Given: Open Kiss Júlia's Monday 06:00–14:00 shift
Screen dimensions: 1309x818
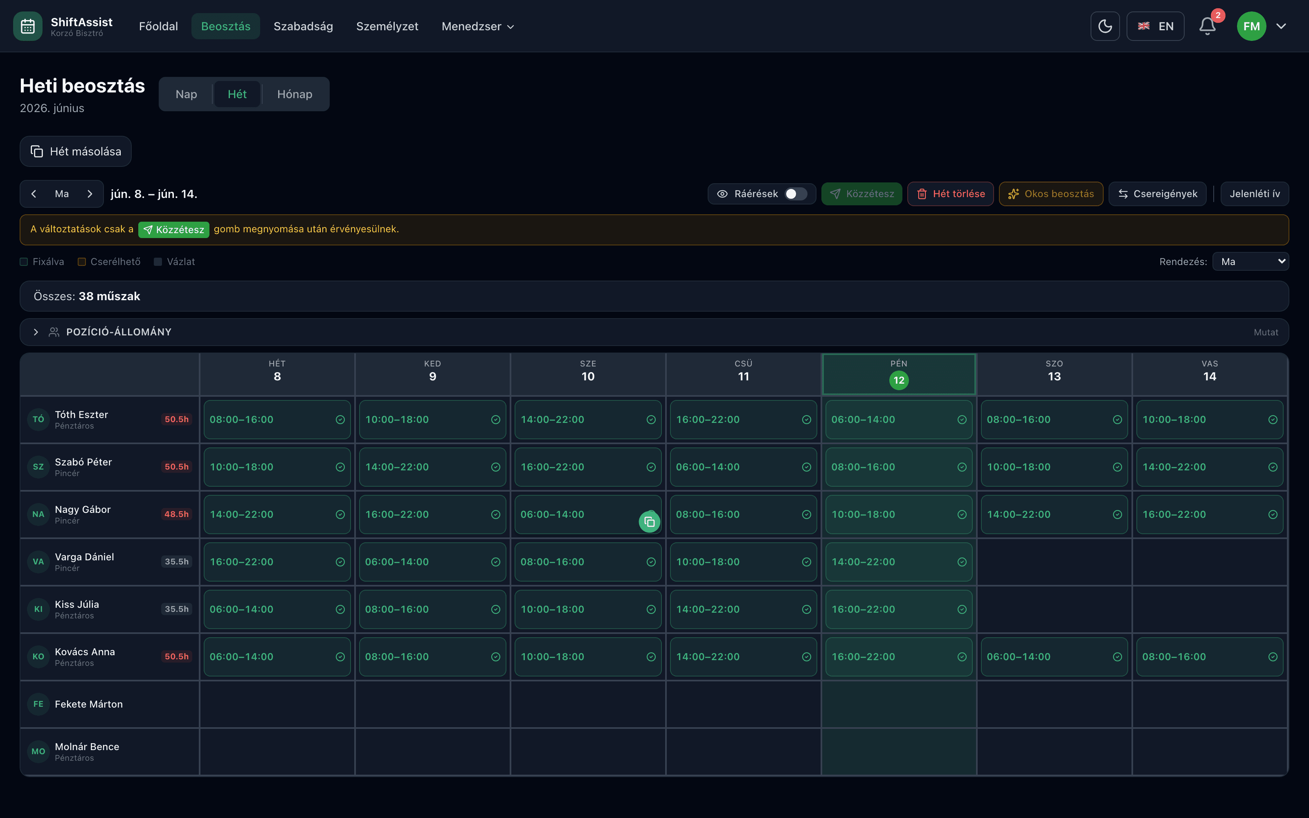Looking at the screenshot, I should click(277, 609).
